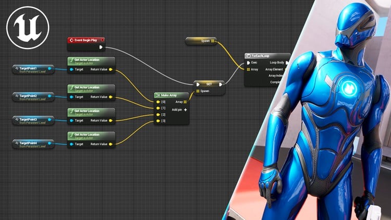391x220 pixels.
Task: Click Add pin plus on Make Array
Action: [x=185, y=110]
